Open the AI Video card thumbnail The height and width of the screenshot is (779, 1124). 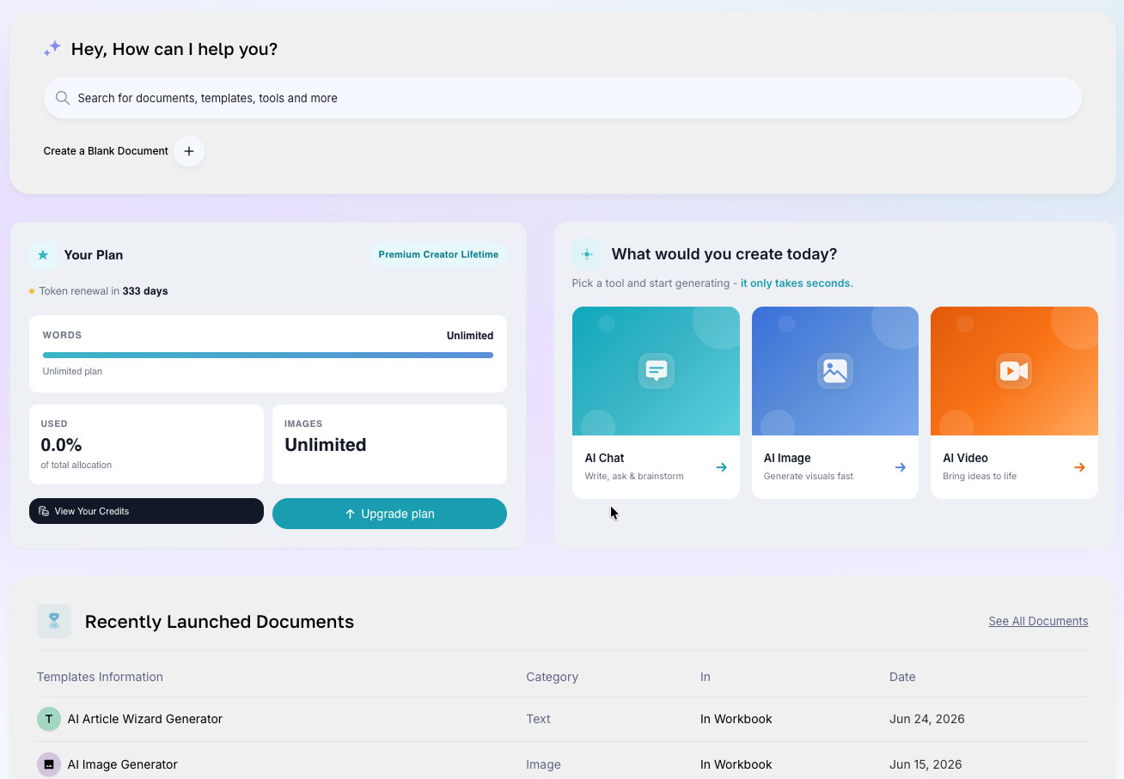click(x=1014, y=371)
